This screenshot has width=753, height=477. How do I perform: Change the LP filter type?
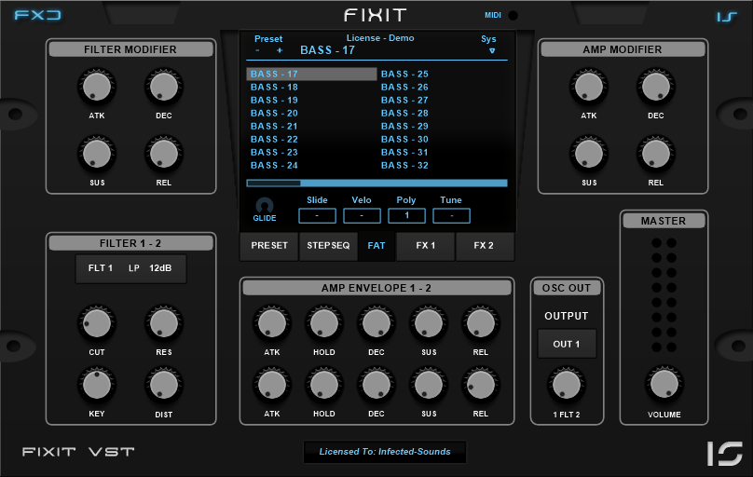coord(134,268)
